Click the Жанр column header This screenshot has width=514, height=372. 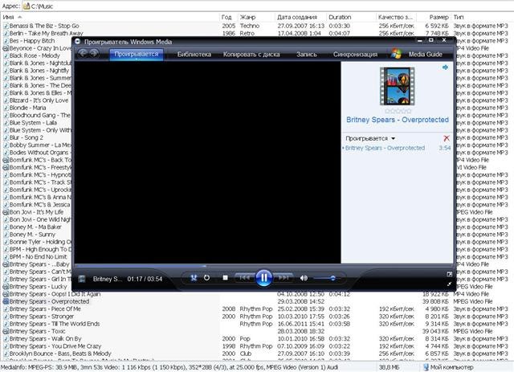coord(247,17)
